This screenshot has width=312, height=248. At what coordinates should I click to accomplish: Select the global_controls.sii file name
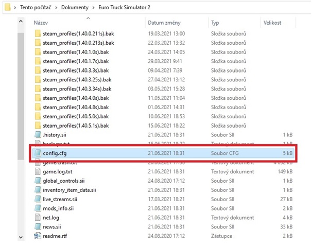click(x=64, y=181)
